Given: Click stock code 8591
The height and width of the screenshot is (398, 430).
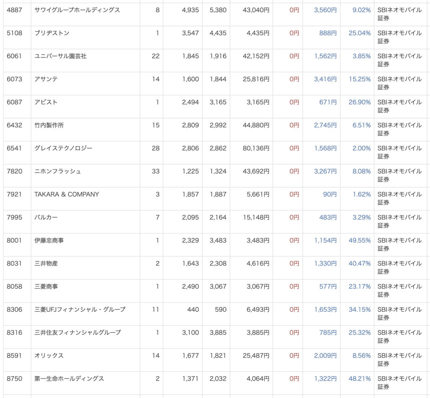Looking at the screenshot, I should tap(14, 355).
